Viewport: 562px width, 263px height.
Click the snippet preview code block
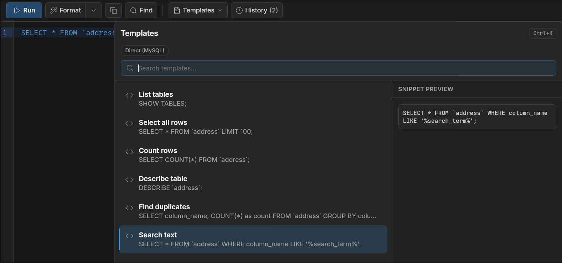click(x=477, y=117)
